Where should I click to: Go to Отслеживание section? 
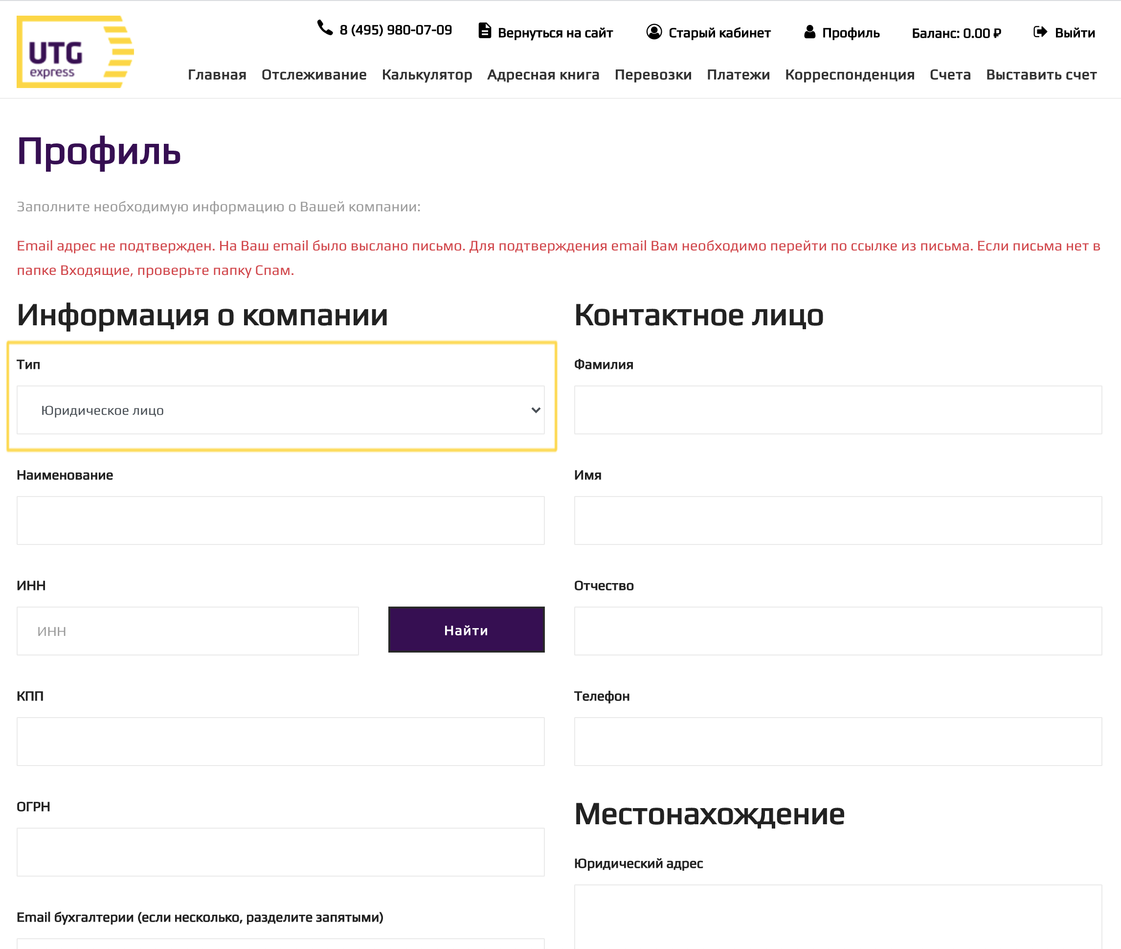pos(314,75)
